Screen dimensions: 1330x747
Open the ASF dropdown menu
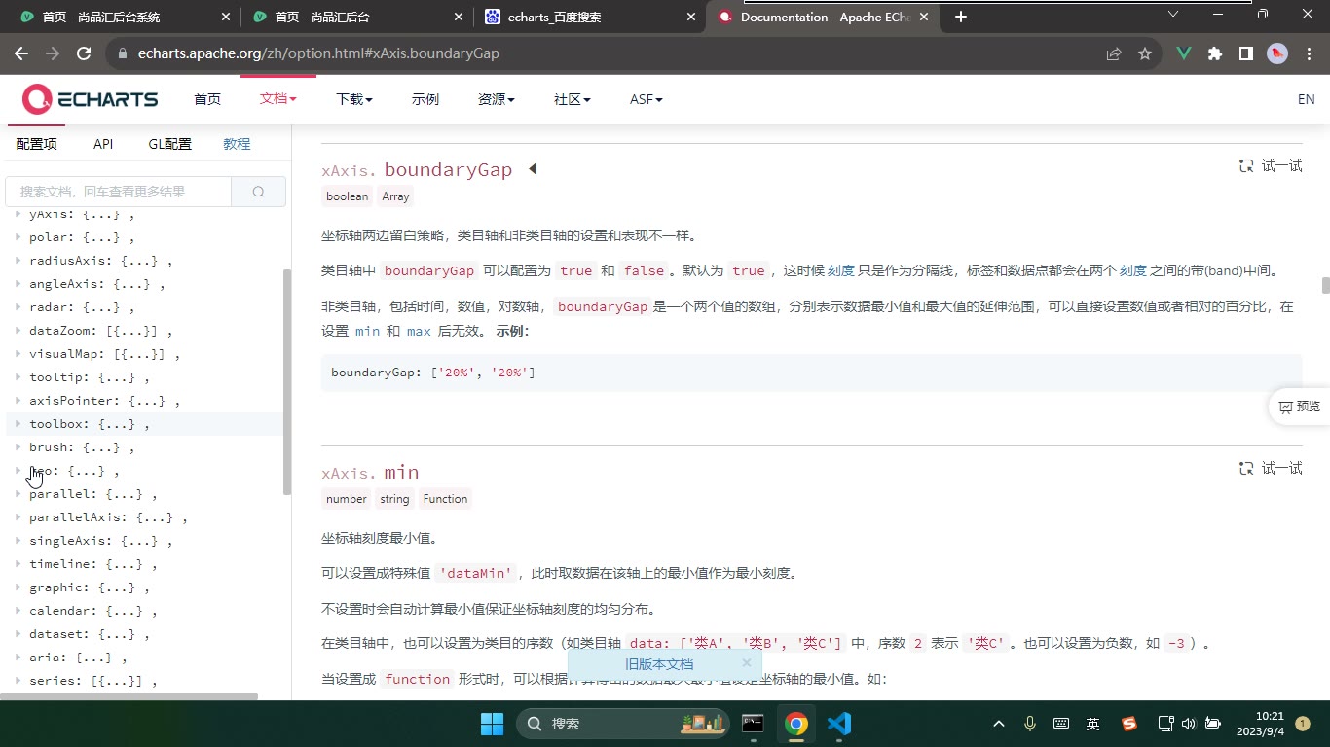pos(646,99)
